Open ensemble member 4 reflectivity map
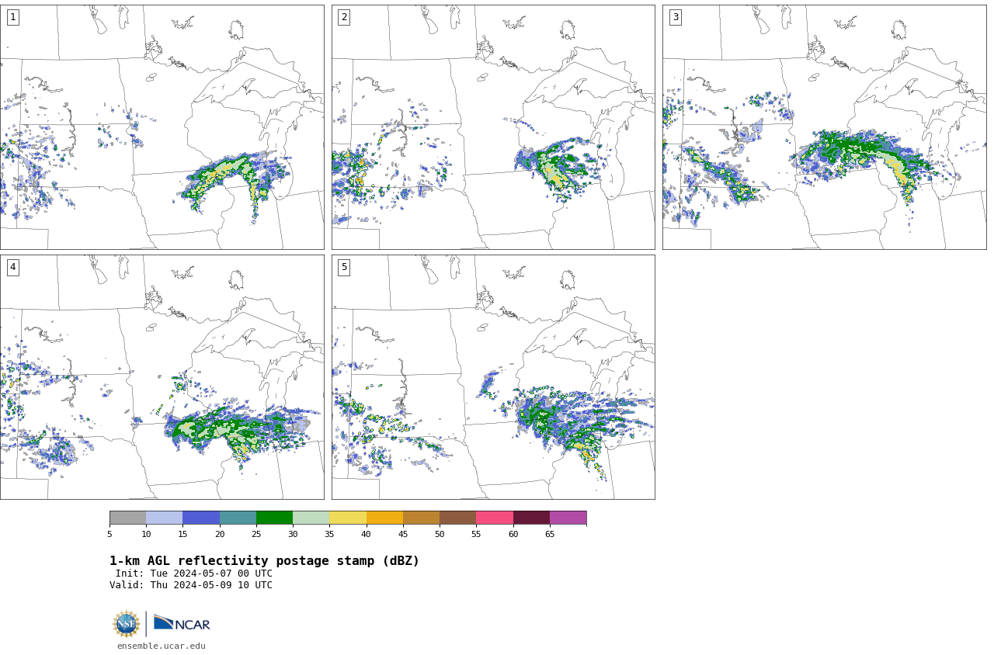 162,377
